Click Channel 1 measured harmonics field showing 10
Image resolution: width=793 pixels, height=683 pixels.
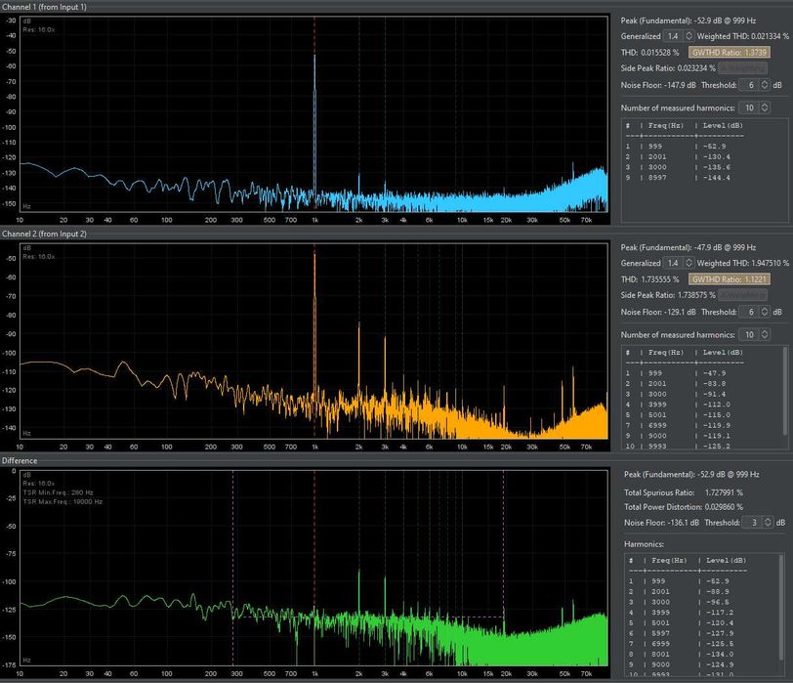tap(749, 107)
